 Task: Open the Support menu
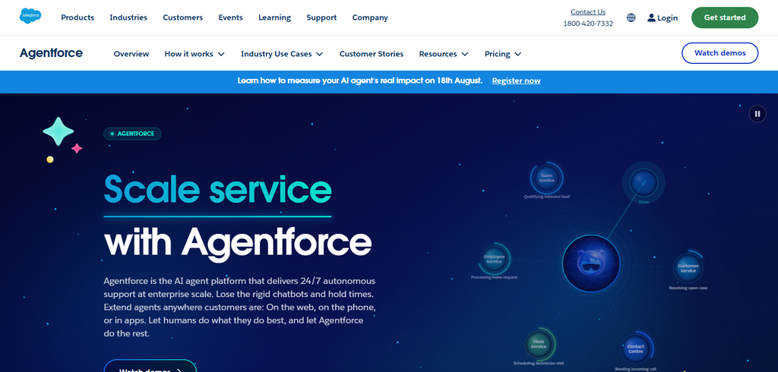[x=321, y=17]
